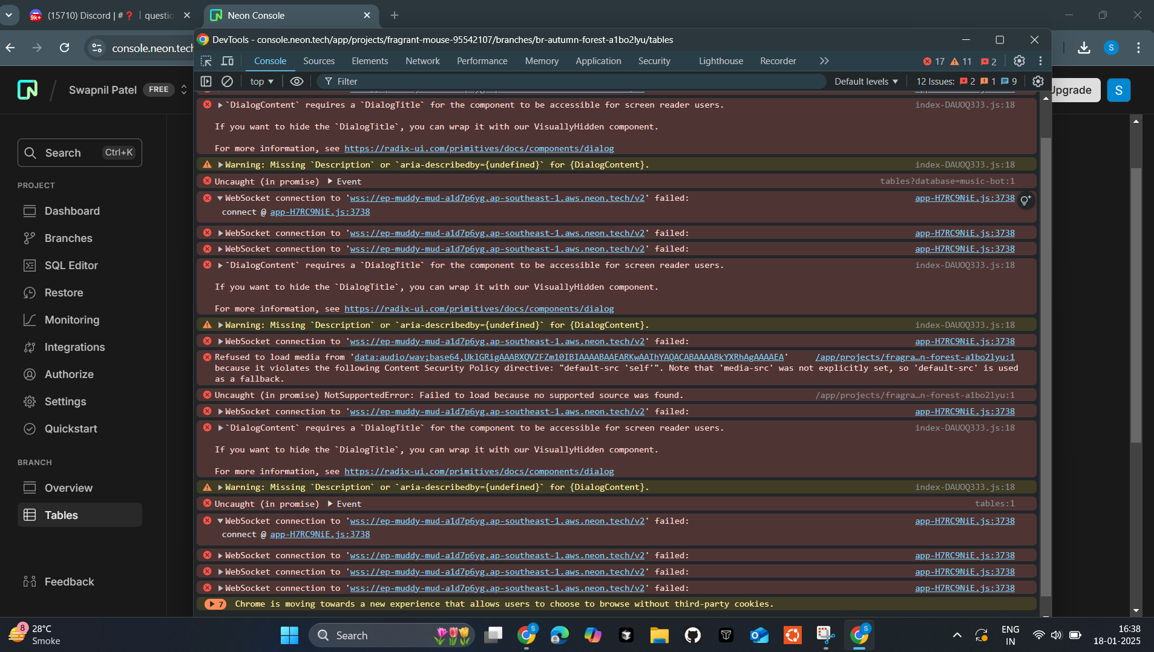Image resolution: width=1154 pixels, height=652 pixels.
Task: Open Integrations in the Neon sidebar
Action: [x=80, y=347]
